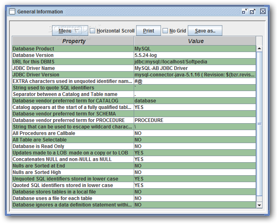Click 'MySQL-AB JDBC Driver' value
Screen dimensions: 278x224
(195, 68)
